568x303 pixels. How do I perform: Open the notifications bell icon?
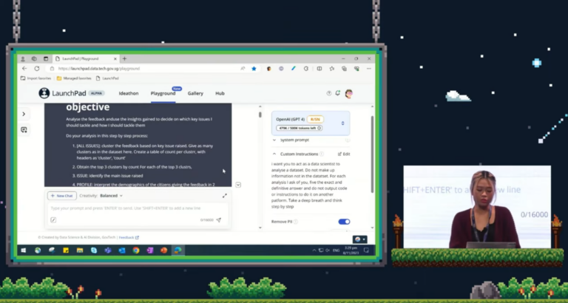(x=338, y=93)
